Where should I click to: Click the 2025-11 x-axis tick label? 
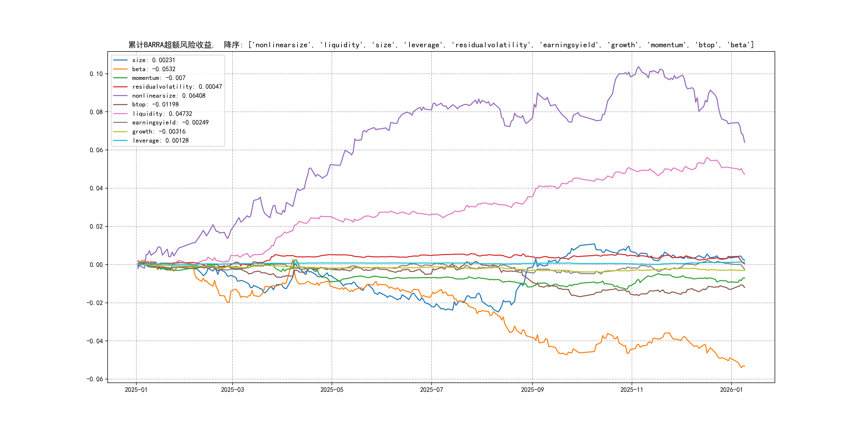631,390
